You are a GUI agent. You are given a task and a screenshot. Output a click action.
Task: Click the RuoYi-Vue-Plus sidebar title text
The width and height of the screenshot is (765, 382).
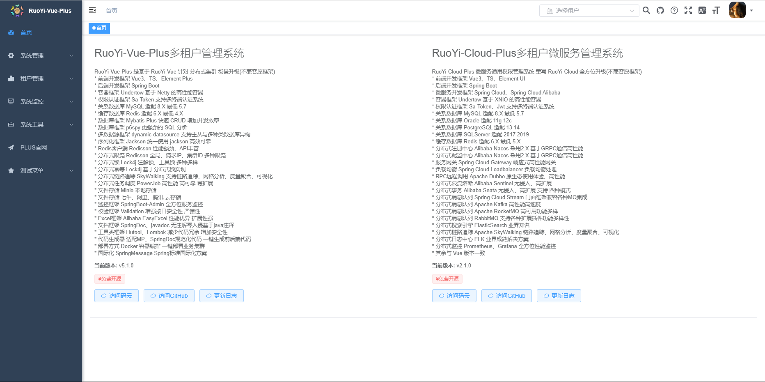click(x=50, y=11)
